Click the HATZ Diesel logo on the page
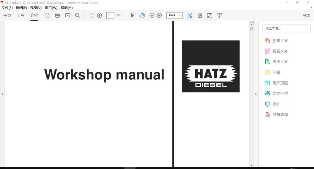The height and width of the screenshot is (169, 314). pos(211,66)
